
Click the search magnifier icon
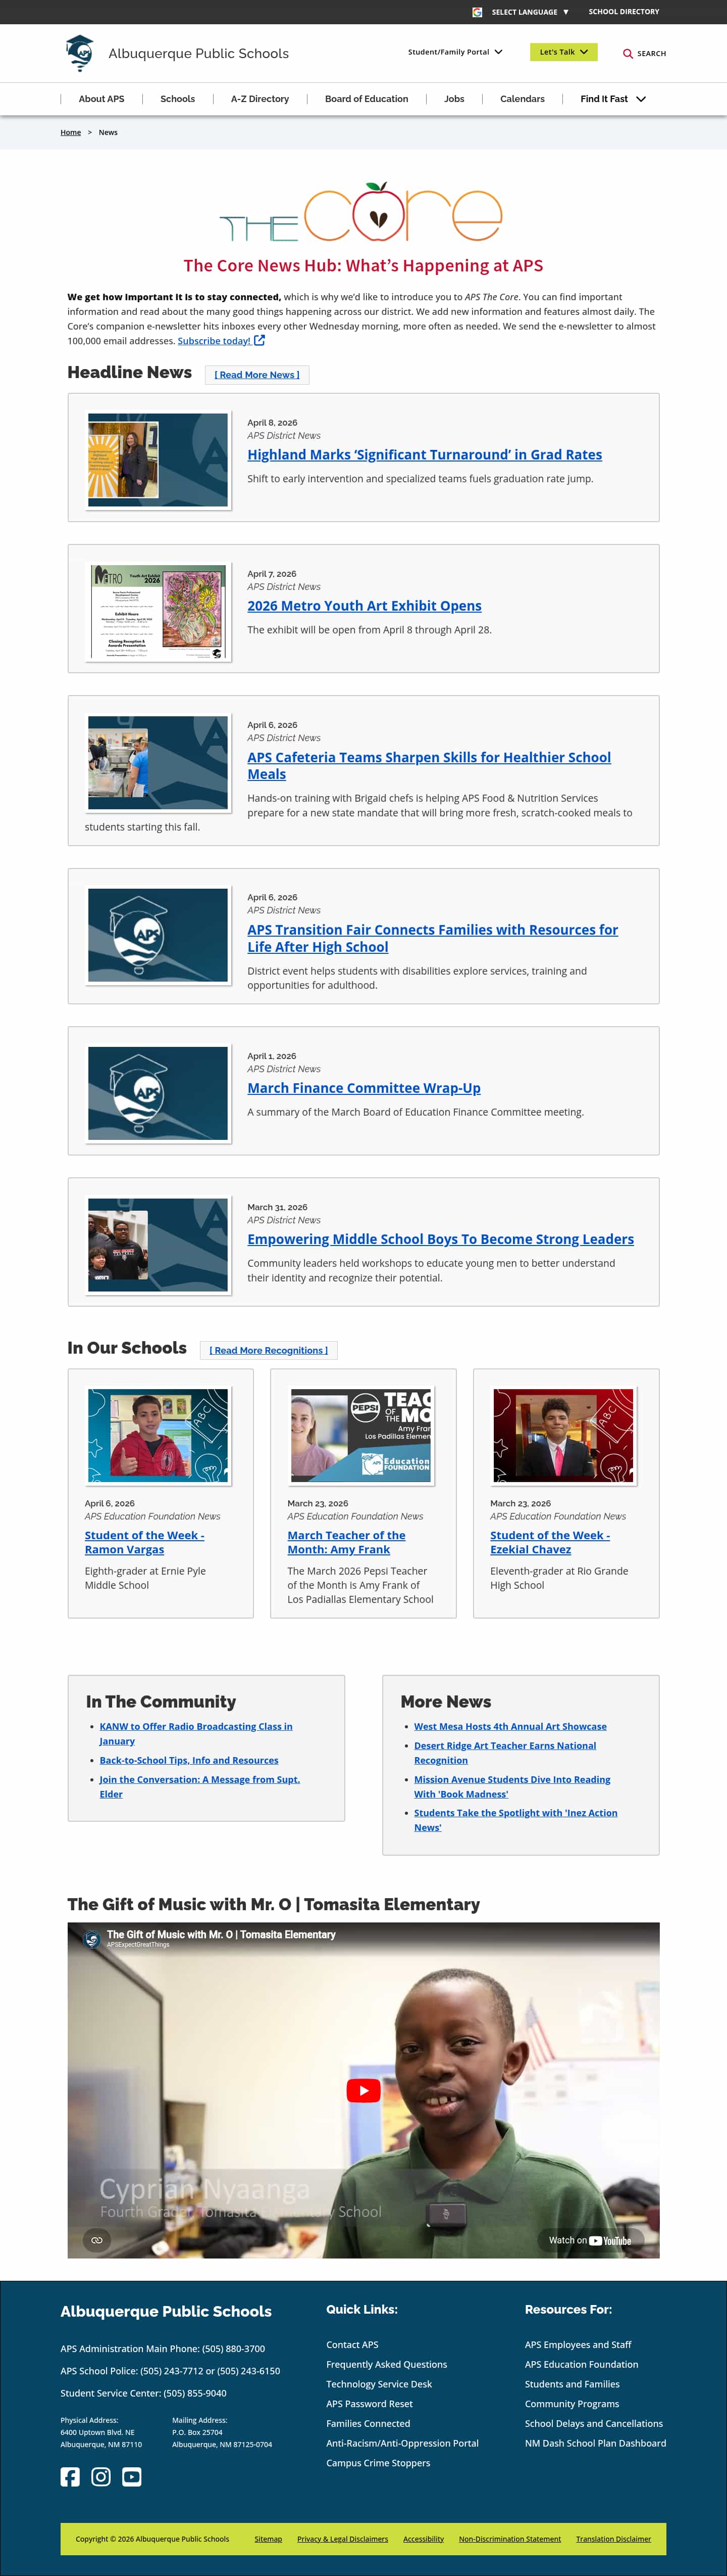point(628,54)
